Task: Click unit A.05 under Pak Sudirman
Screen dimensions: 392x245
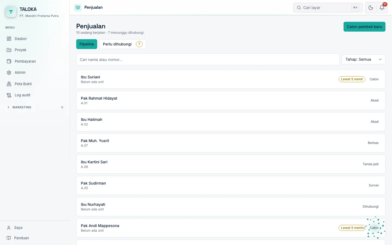Action: [84, 188]
